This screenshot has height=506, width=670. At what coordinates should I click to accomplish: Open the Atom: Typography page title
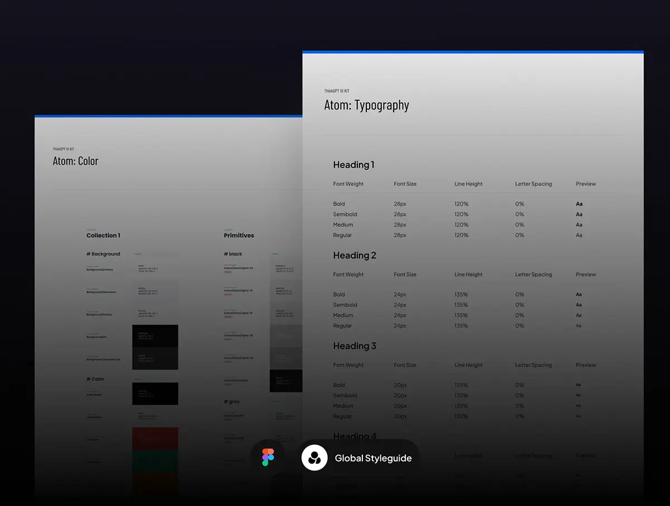[x=366, y=105]
